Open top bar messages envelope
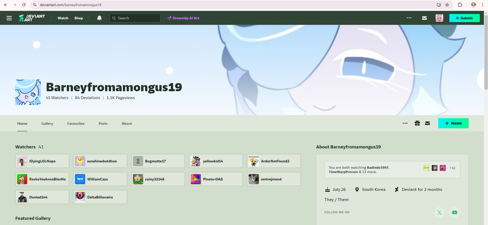 coord(424,18)
